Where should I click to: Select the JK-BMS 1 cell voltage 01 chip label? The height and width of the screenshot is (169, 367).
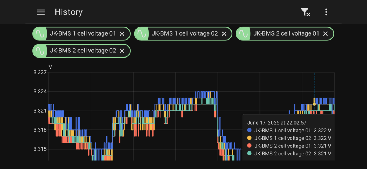coord(83,34)
